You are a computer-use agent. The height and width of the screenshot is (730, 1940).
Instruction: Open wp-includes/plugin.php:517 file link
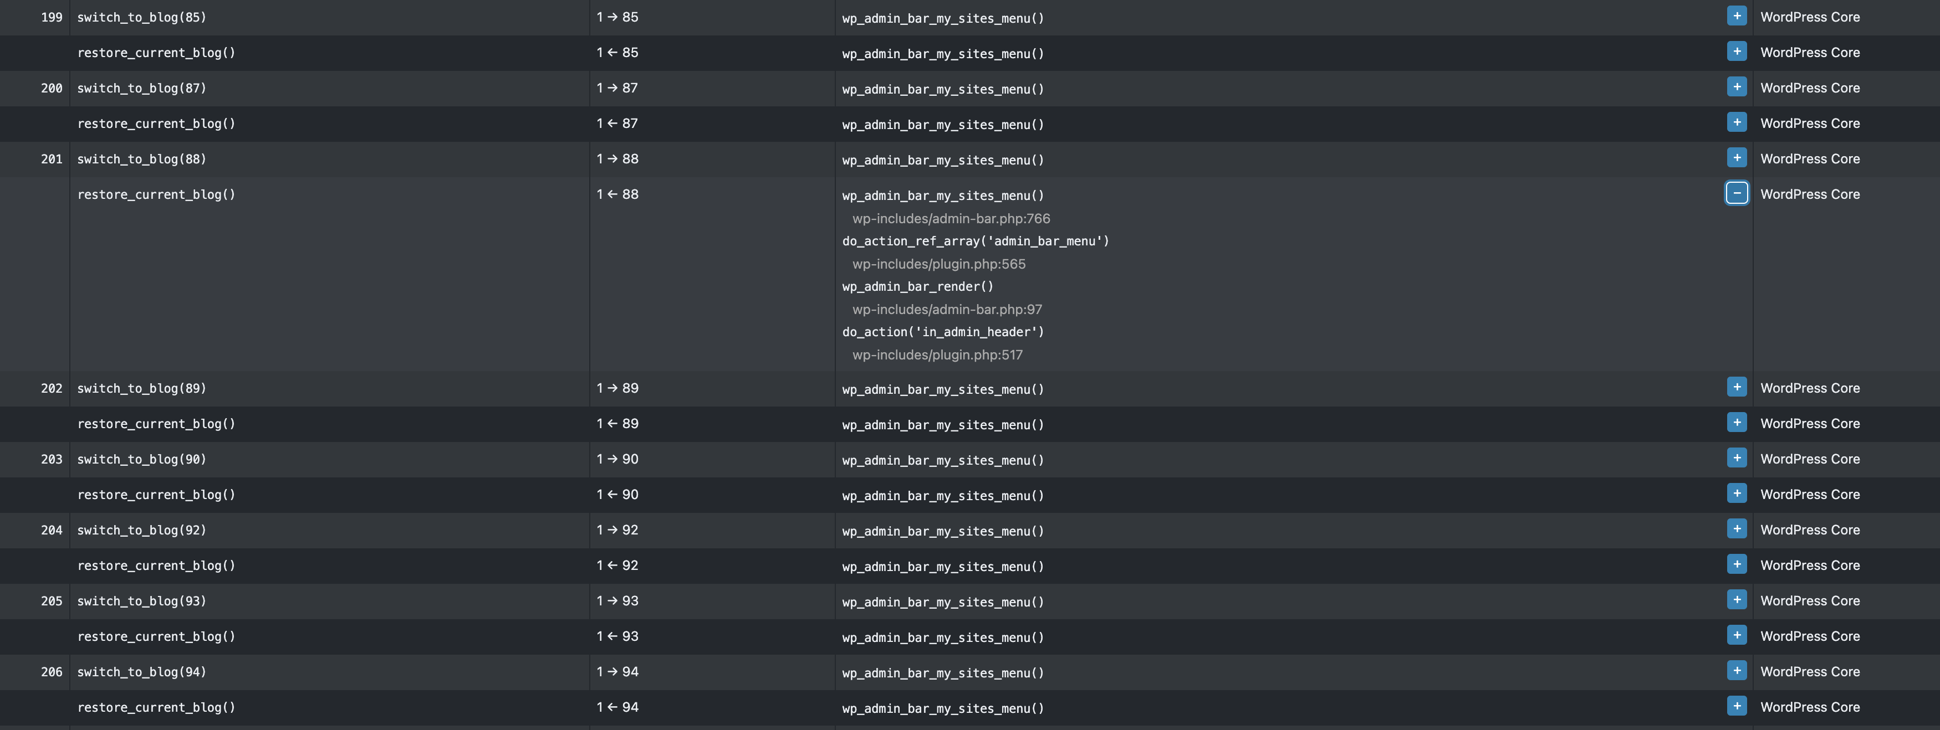[x=938, y=354]
